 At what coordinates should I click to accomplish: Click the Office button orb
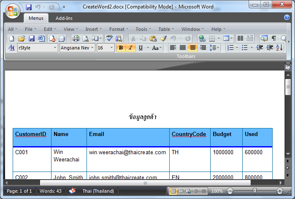tap(13, 11)
